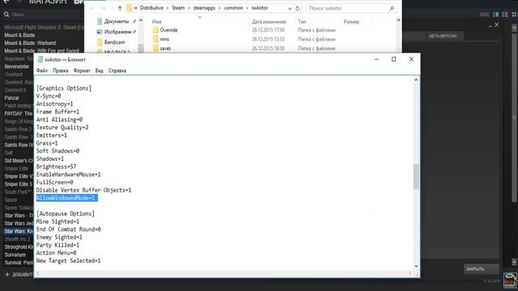This screenshot has height=291, width=518.
Task: Click the Explorer back arrow
Action: coord(91,8)
